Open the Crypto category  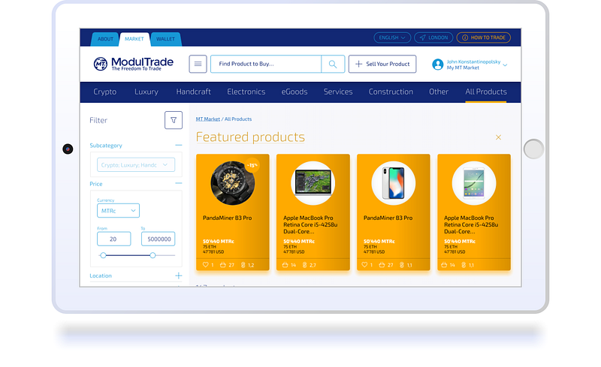click(x=104, y=92)
